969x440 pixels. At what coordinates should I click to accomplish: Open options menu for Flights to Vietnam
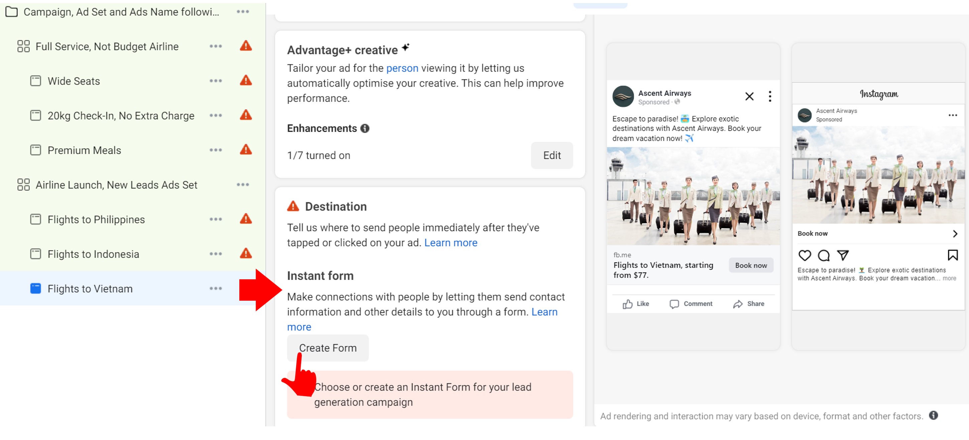click(x=216, y=288)
